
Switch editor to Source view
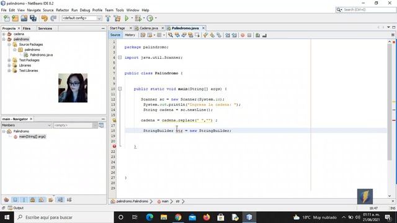click(x=115, y=35)
